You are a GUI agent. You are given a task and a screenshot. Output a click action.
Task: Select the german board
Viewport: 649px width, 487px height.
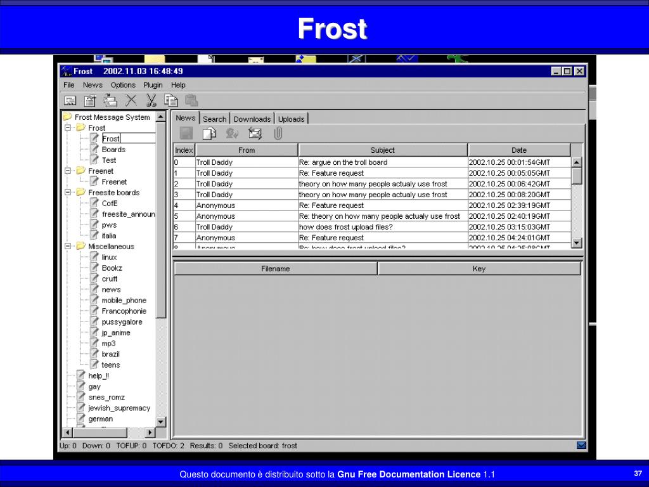click(100, 419)
